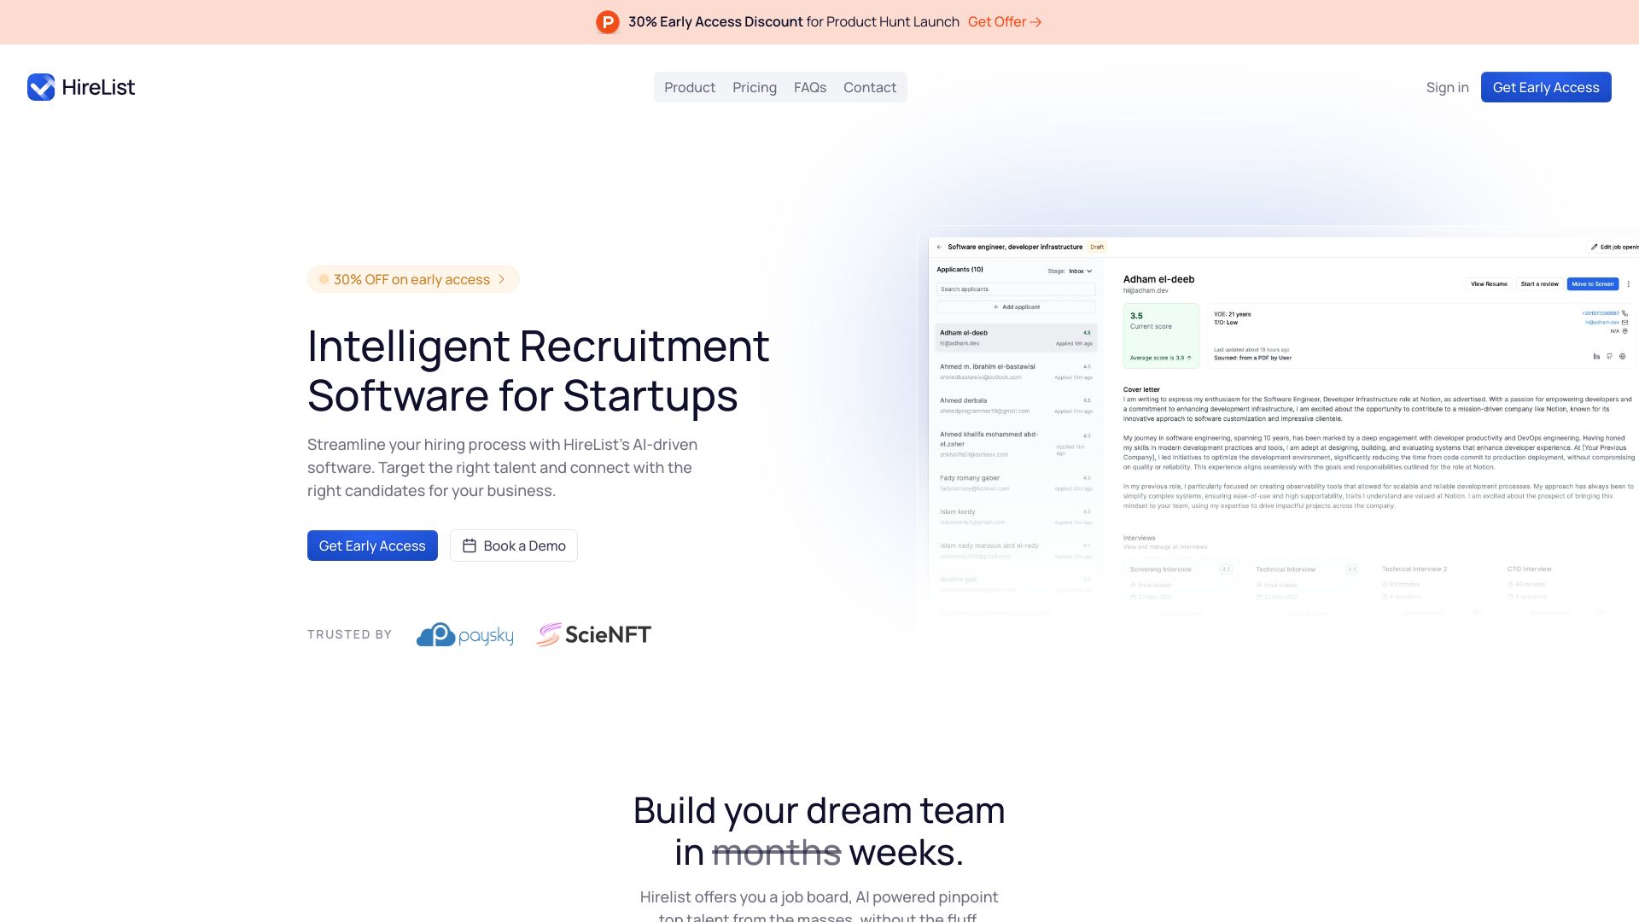
Task: Click the Book a Demo button
Action: (513, 545)
